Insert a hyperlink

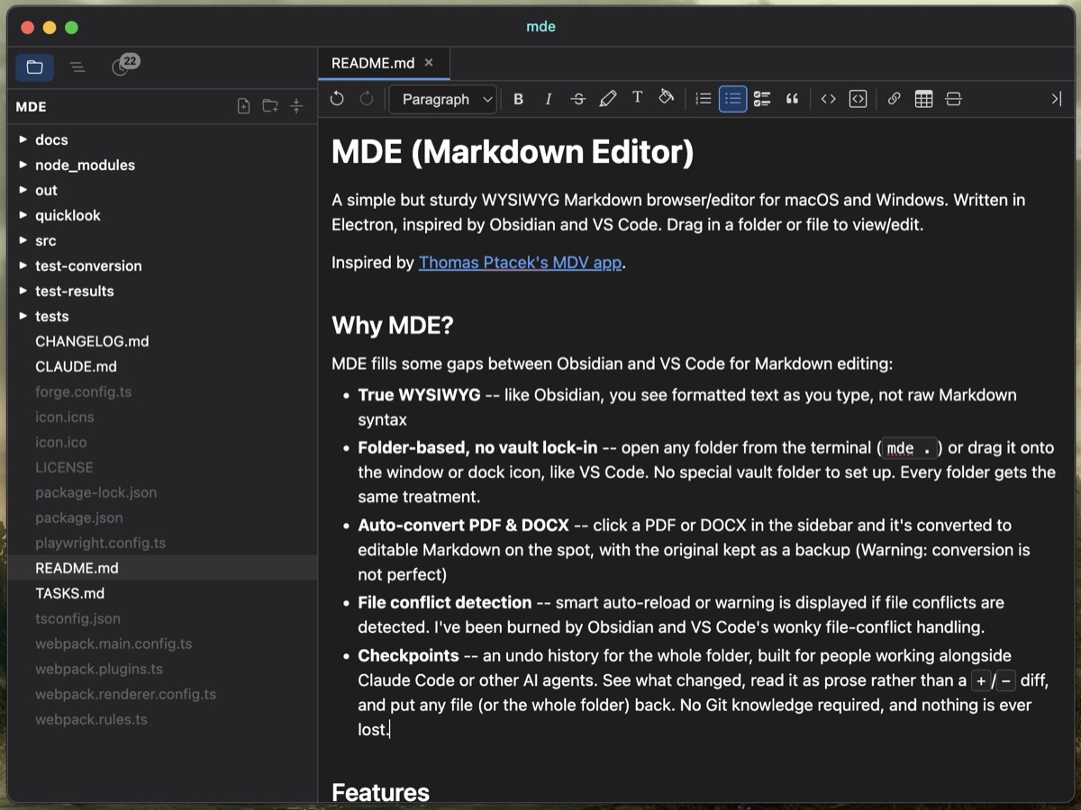pos(894,99)
